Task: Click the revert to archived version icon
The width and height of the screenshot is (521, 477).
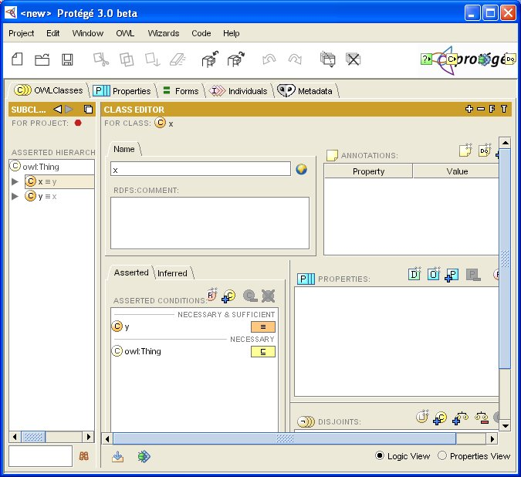Action: click(236, 59)
